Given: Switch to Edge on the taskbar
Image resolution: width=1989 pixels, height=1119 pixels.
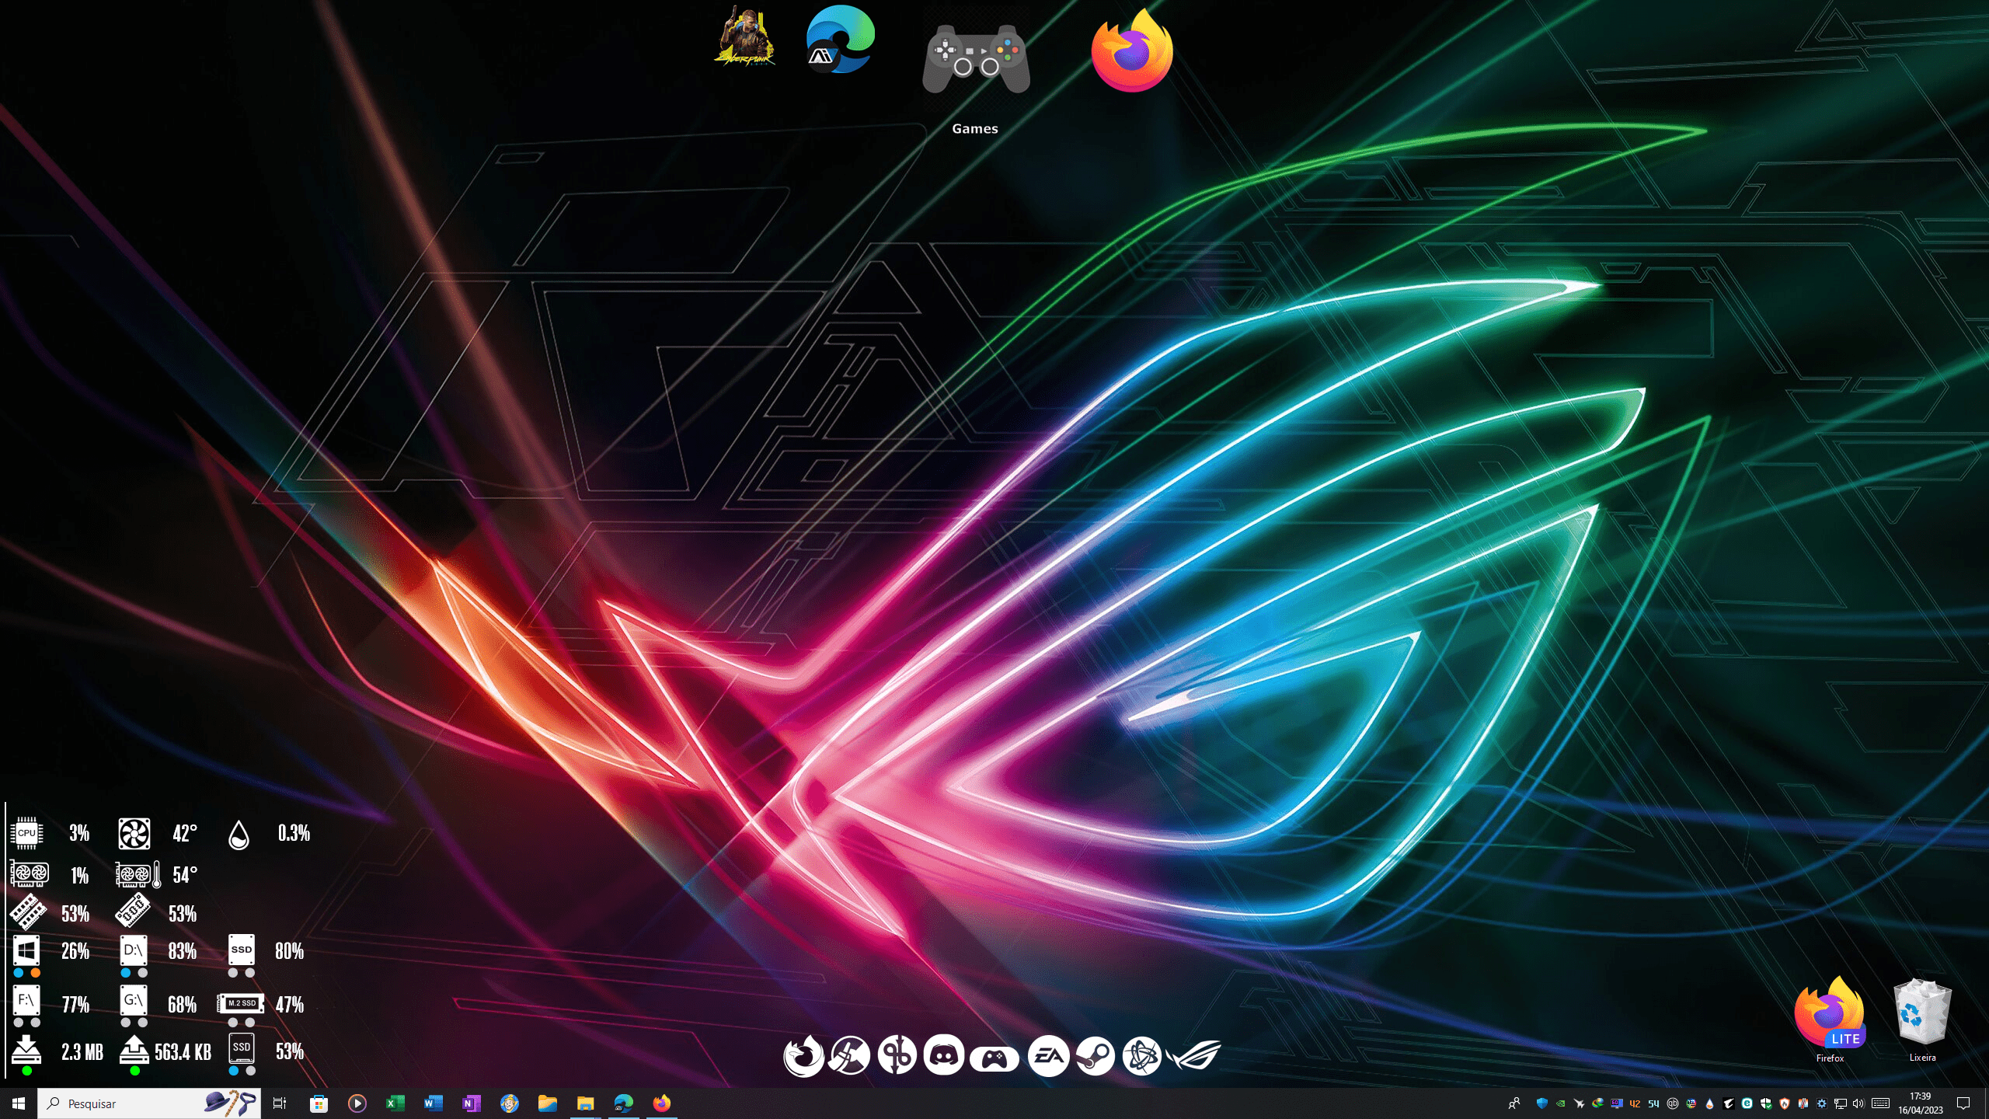Looking at the screenshot, I should click(x=623, y=1103).
